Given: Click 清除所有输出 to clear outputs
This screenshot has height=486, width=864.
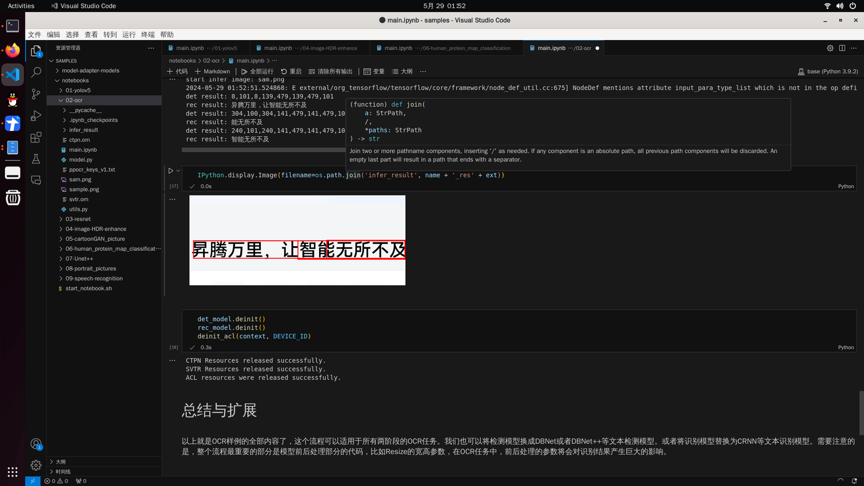Looking at the screenshot, I should [x=330, y=71].
